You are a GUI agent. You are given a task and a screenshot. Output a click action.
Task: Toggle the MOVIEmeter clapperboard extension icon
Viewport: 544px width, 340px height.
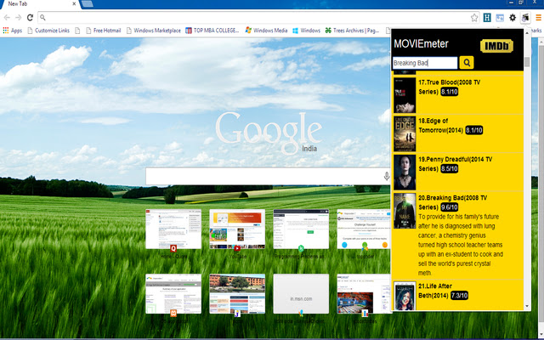[x=525, y=18]
